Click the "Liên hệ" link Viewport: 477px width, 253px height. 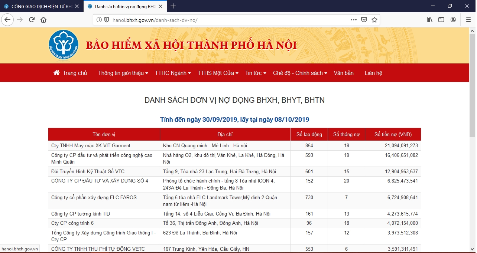(x=373, y=73)
